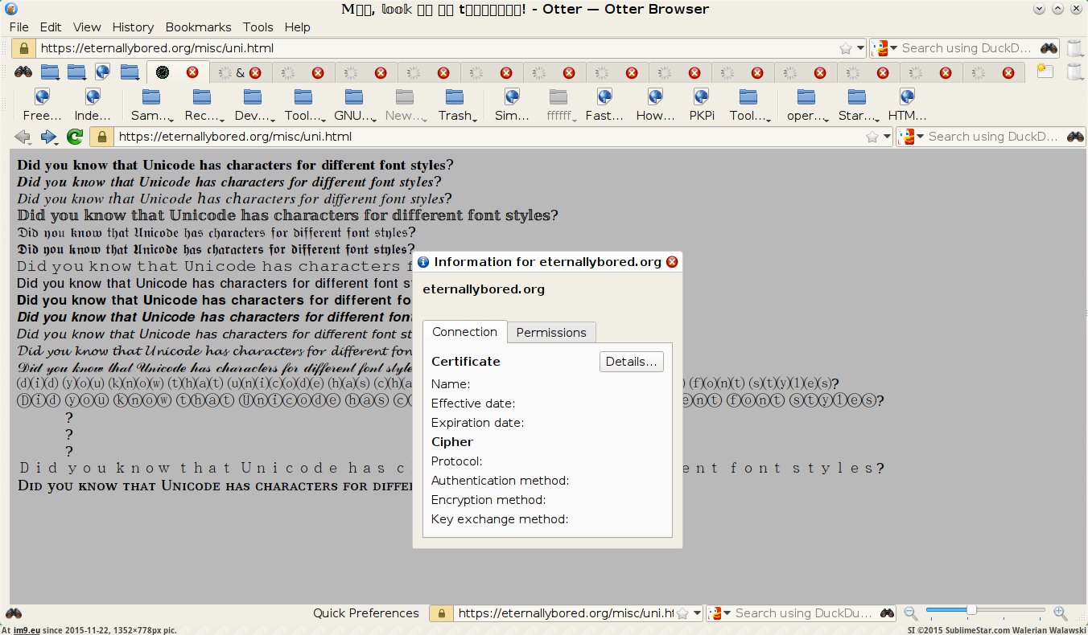
Task: Open the Bookmarks menu
Action: click(198, 27)
